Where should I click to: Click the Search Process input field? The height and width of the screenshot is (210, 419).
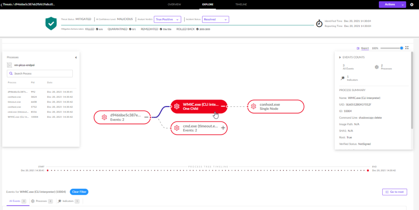[x=40, y=74]
